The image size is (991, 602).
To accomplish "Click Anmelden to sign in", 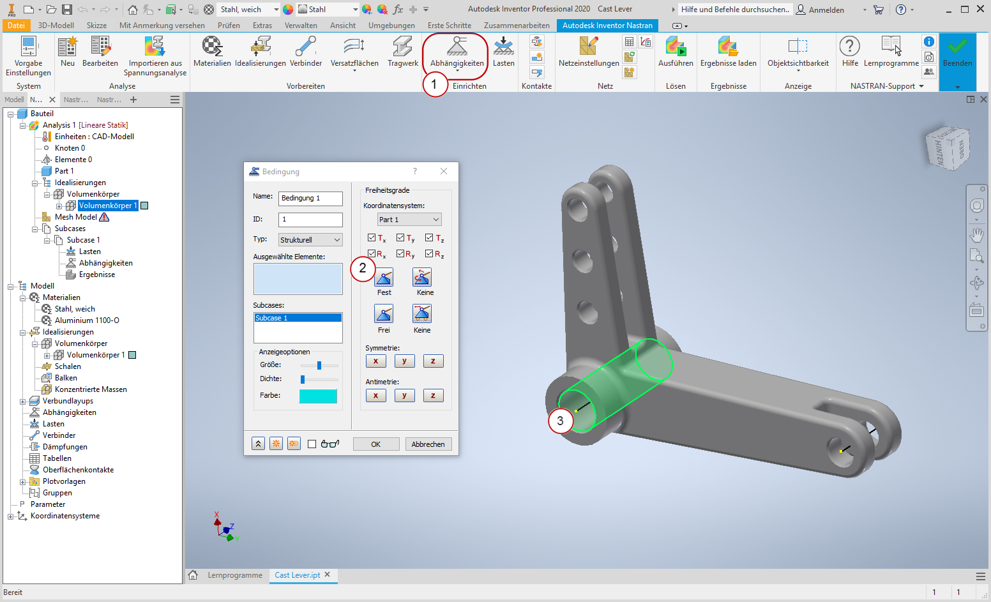I will [x=821, y=10].
